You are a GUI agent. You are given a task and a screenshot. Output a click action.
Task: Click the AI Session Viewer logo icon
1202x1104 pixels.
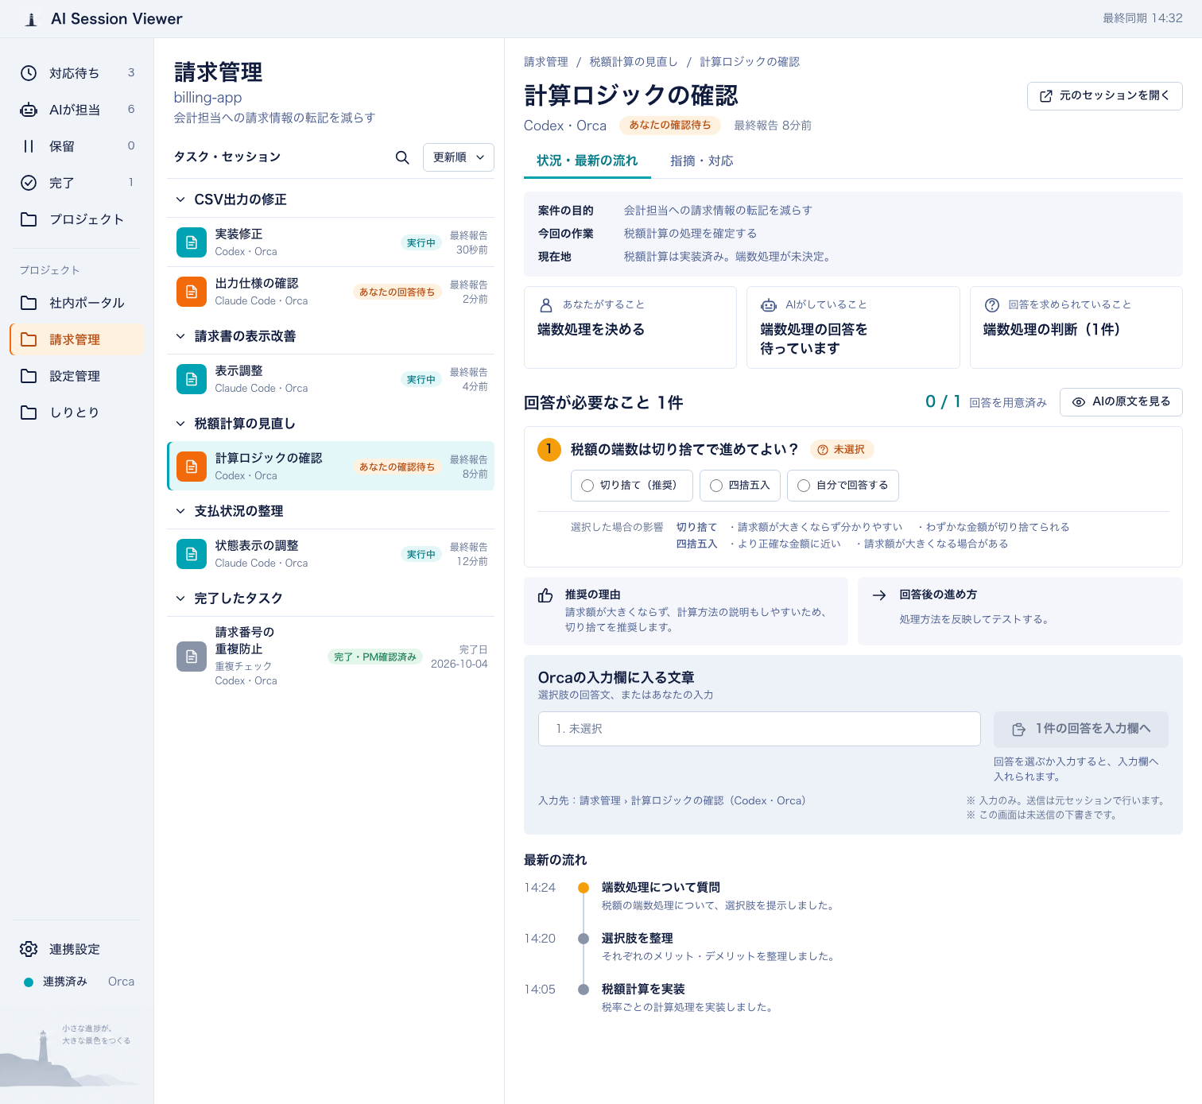coord(31,19)
